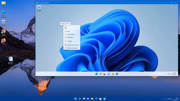The image size is (180, 101).
Task: Open Chat in the host taskbar
Action: 88,99
